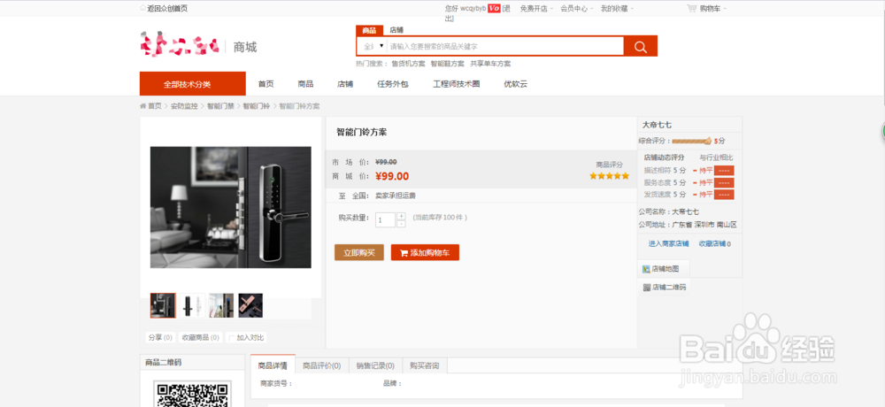885x407 pixels.
Task: Click the home icon in the breadcrumb
Action: [142, 106]
